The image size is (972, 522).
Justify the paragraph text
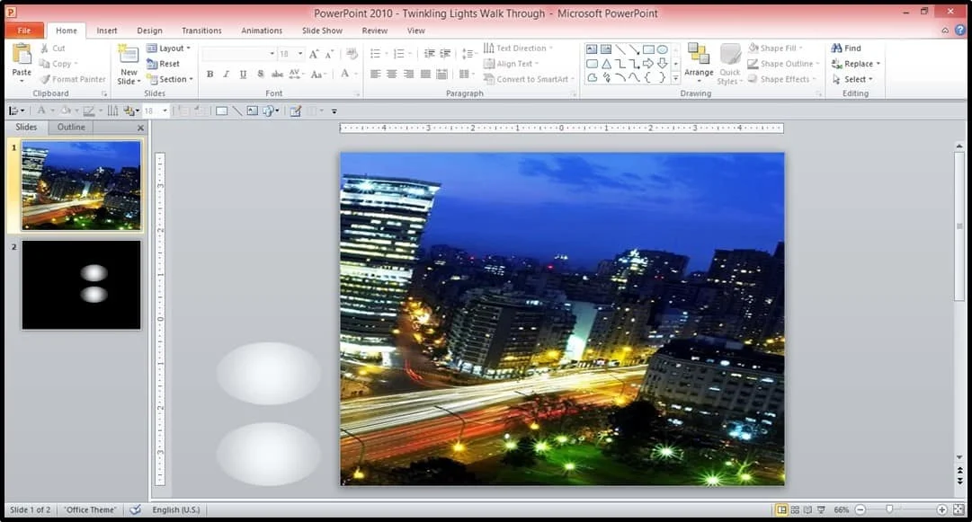click(x=425, y=75)
